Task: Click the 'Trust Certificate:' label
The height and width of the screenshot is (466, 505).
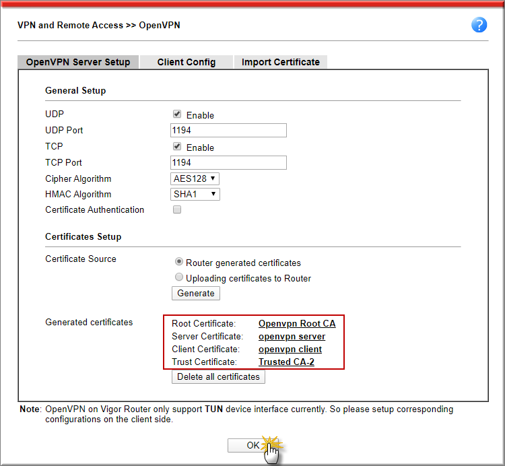Action: 204,362
